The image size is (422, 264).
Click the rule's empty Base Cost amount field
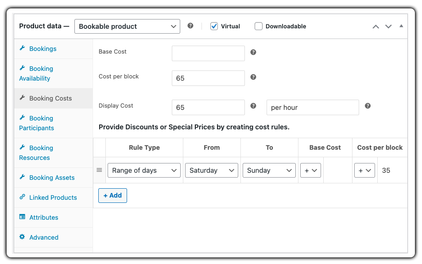click(x=338, y=171)
